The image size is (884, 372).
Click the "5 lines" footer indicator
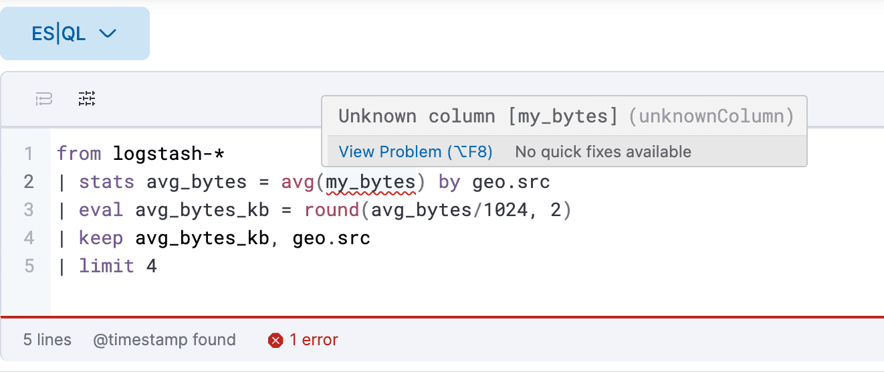[47, 340]
